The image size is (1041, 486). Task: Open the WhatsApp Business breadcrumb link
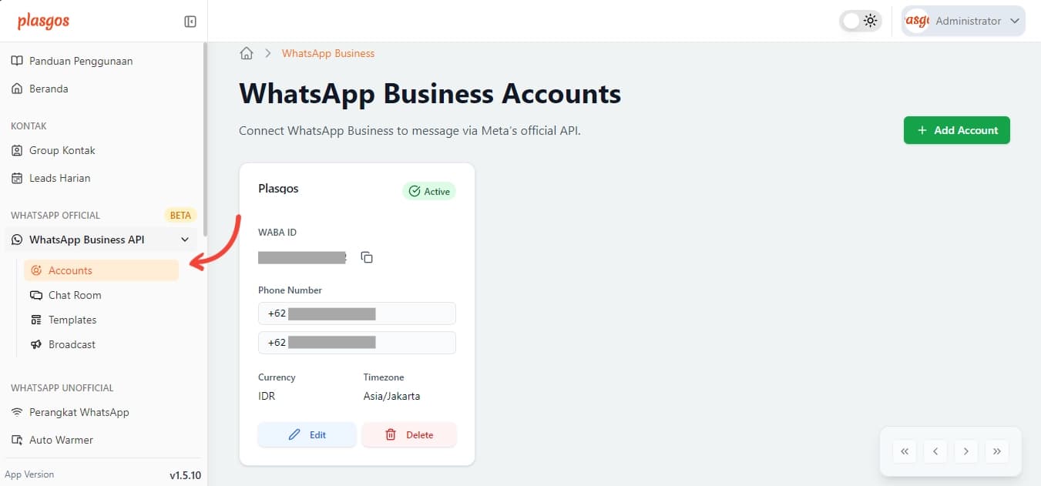[x=328, y=53]
